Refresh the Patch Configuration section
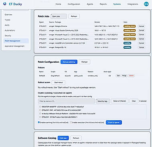This screenshot has height=147, width=152. click(x=85, y=62)
